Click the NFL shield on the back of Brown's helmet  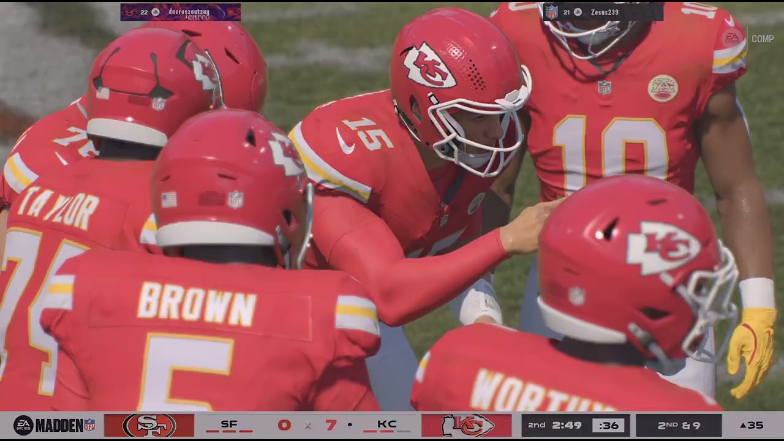235,199
